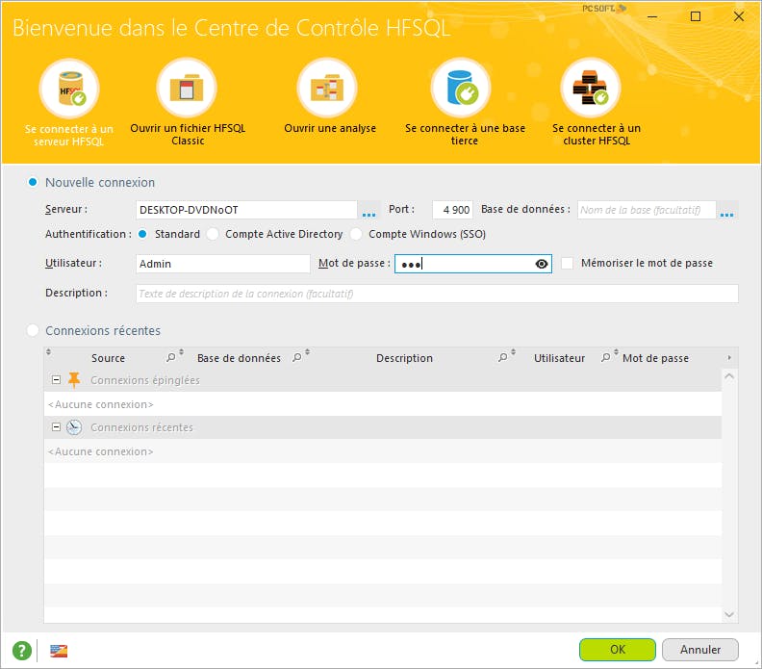
Task: Enable Mémoriser le mot de passe checkbox
Action: pos(567,264)
